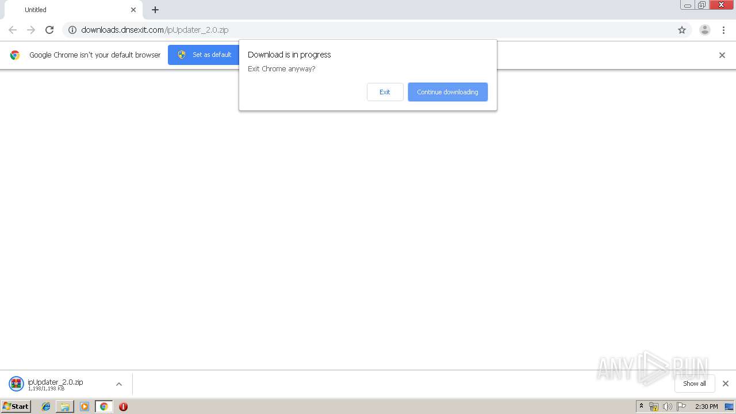The width and height of the screenshot is (736, 414).
Task: Open the Chrome profile avatar
Action: (705, 30)
